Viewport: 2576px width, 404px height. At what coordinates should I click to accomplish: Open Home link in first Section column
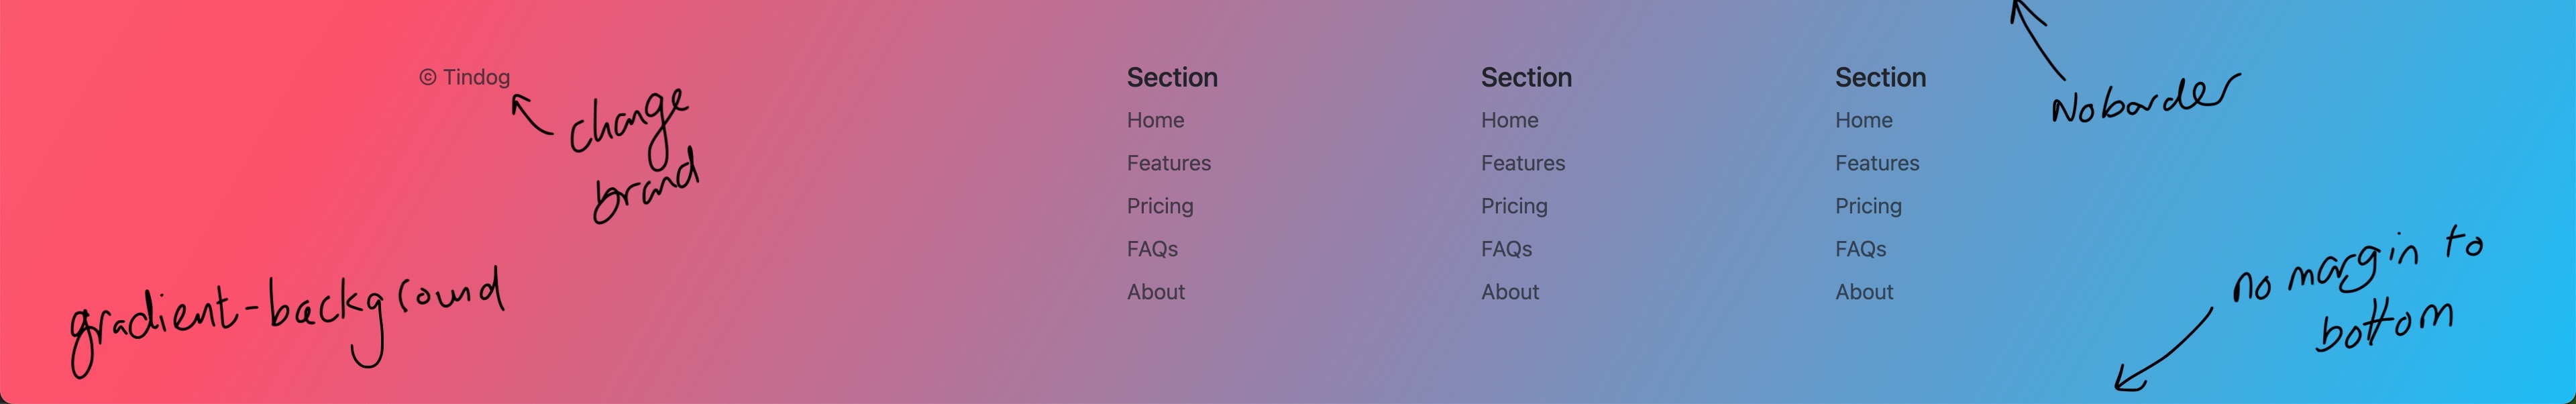point(1155,120)
